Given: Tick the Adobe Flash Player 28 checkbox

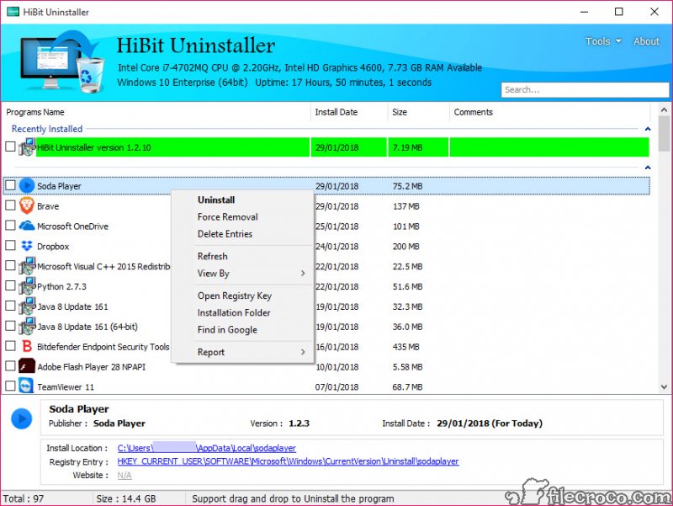Looking at the screenshot, I should point(10,366).
